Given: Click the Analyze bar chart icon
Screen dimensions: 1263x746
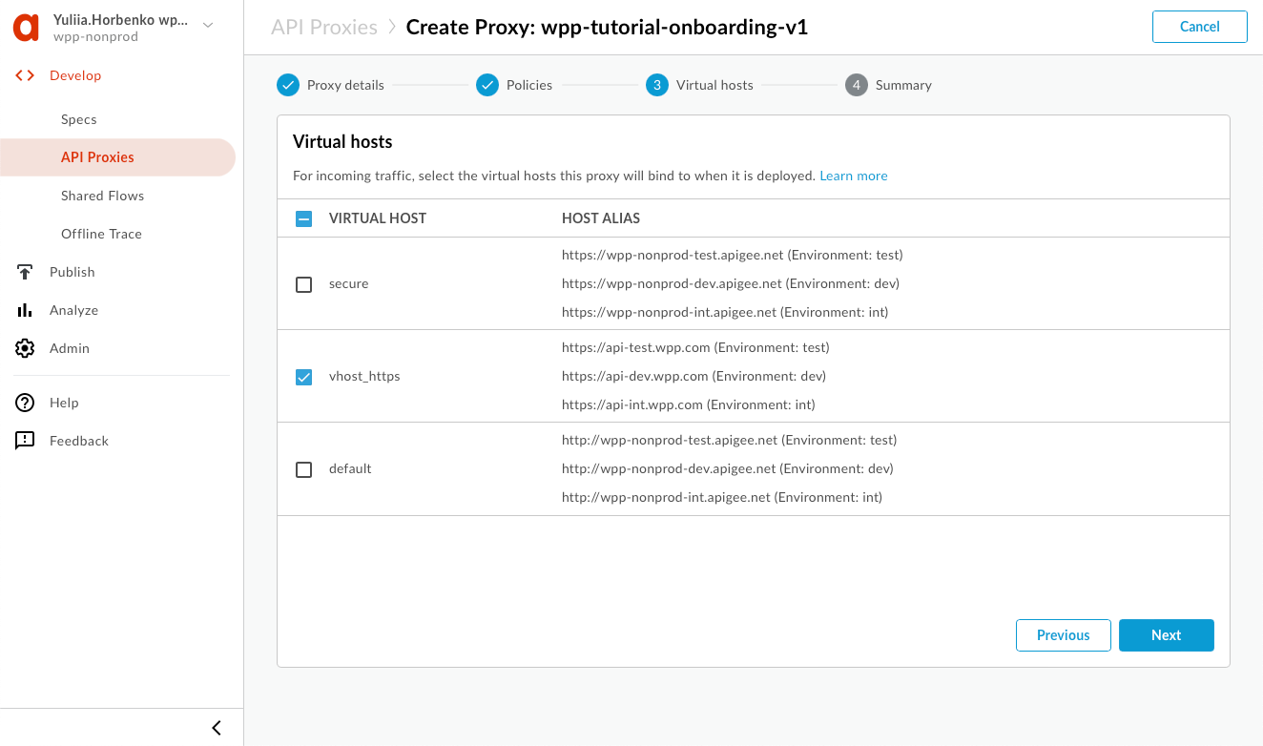Looking at the screenshot, I should pyautogui.click(x=25, y=310).
